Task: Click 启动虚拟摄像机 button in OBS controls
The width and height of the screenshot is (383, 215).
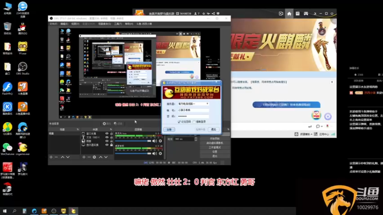Action: 214,143
